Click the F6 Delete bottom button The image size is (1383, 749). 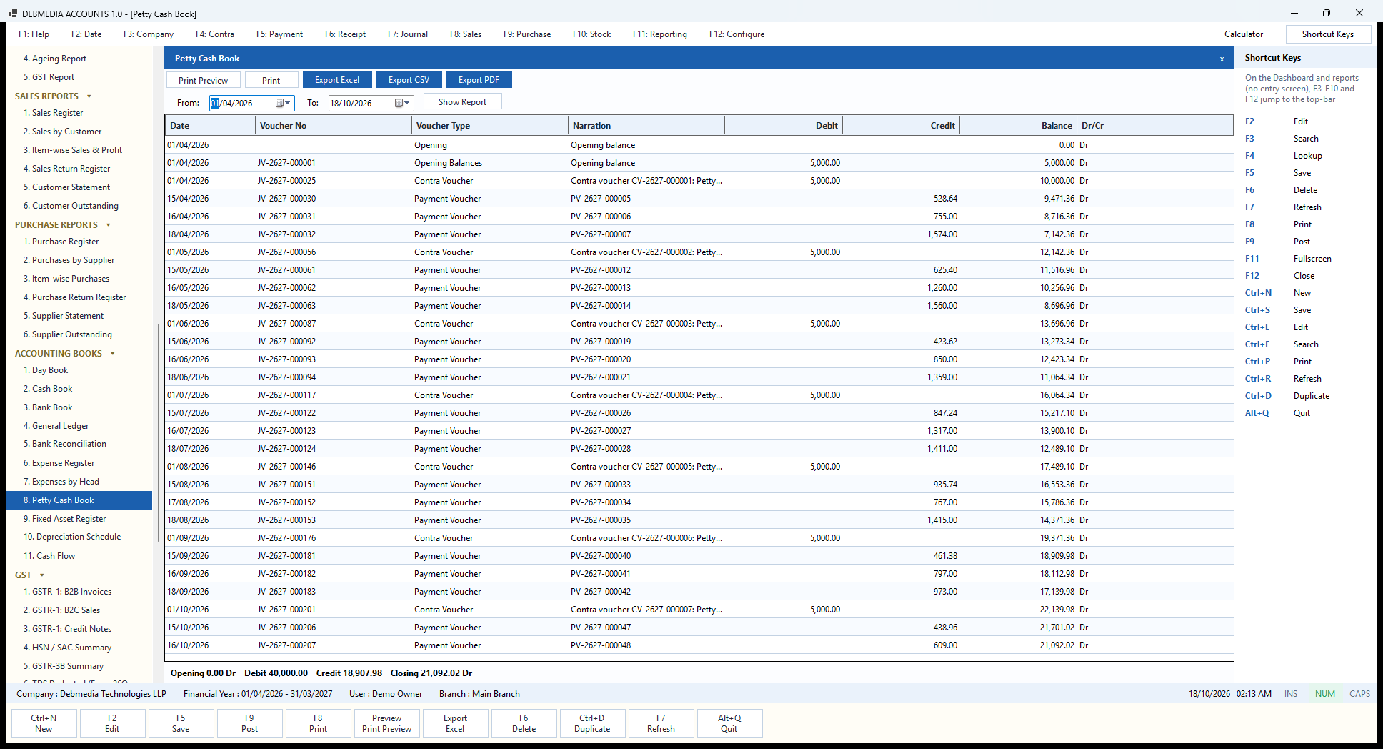click(x=524, y=723)
